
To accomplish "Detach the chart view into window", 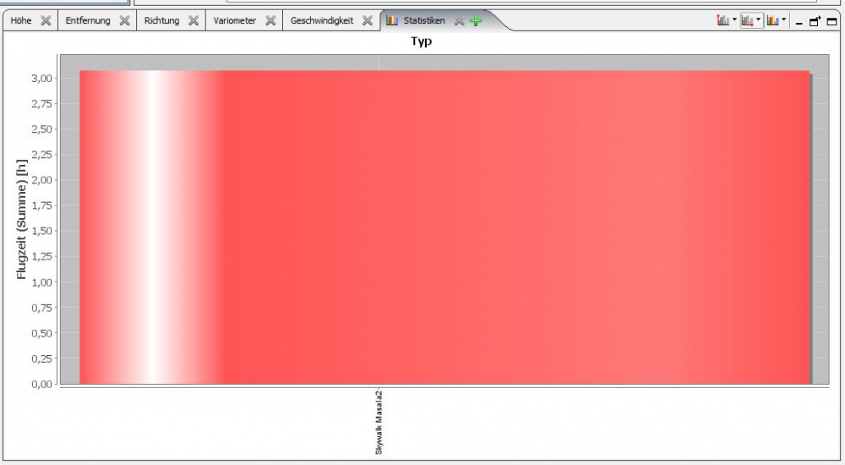I will (x=815, y=21).
